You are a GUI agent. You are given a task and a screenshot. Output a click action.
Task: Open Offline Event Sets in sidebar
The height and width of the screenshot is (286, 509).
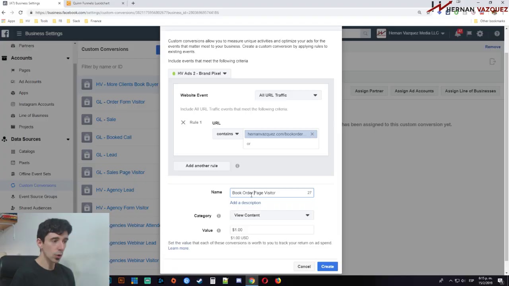(x=35, y=174)
